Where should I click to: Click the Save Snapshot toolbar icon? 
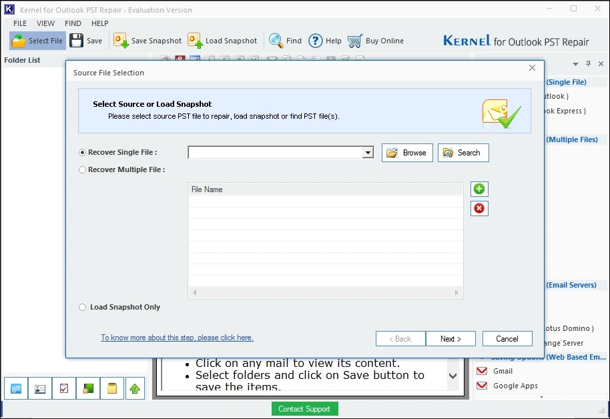coord(121,41)
